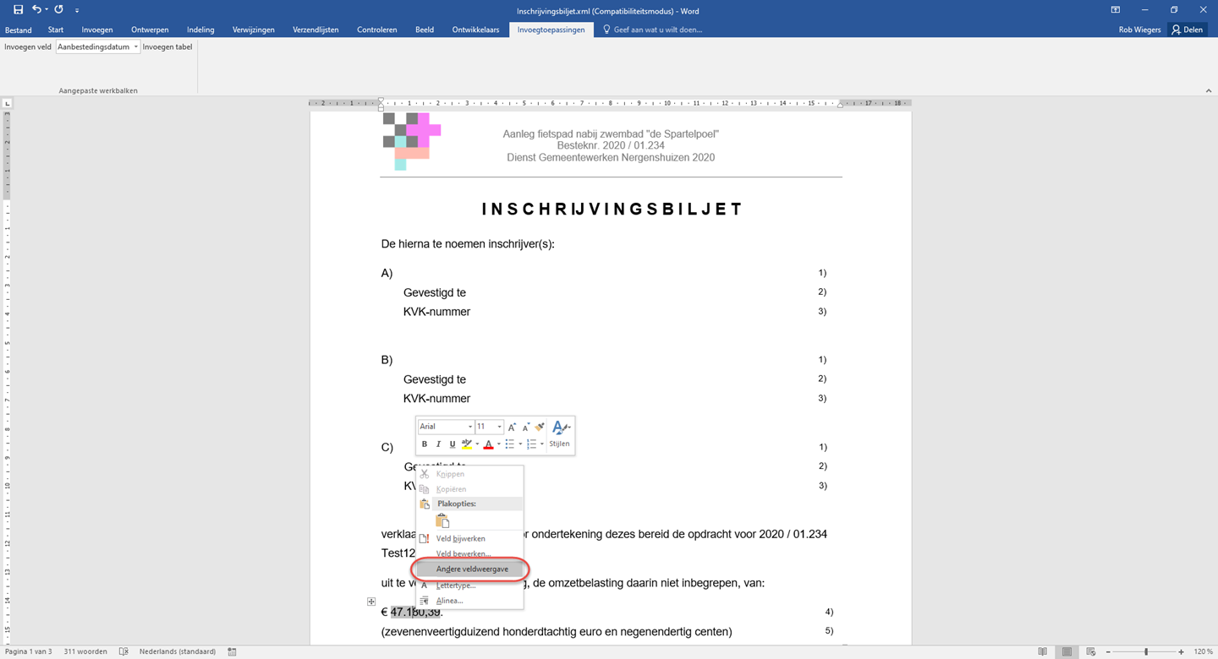Switch to the Invoegen ribbon tab
Image resolution: width=1218 pixels, height=659 pixels.
(x=97, y=30)
